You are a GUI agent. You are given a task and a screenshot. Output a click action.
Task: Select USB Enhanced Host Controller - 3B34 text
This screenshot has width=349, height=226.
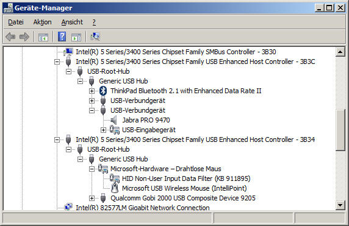(195, 139)
